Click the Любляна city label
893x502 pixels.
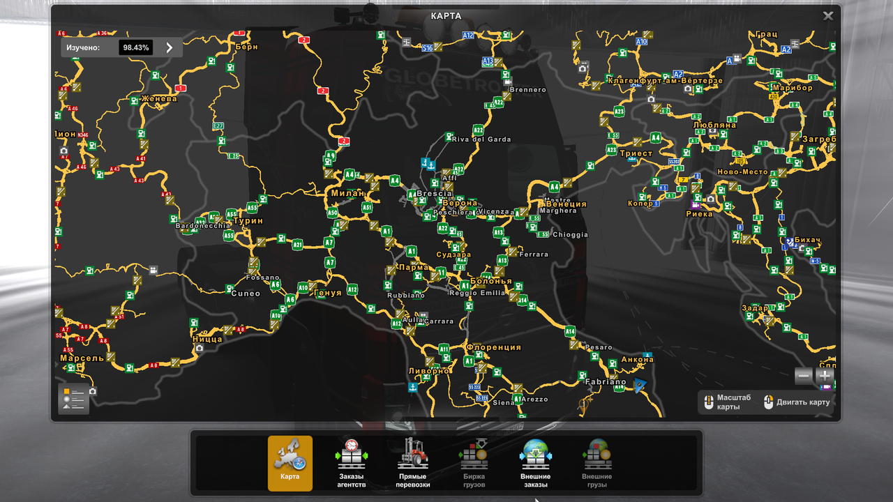715,125
